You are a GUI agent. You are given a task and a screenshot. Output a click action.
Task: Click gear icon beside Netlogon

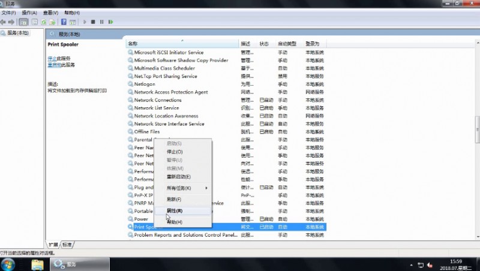pyautogui.click(x=130, y=84)
